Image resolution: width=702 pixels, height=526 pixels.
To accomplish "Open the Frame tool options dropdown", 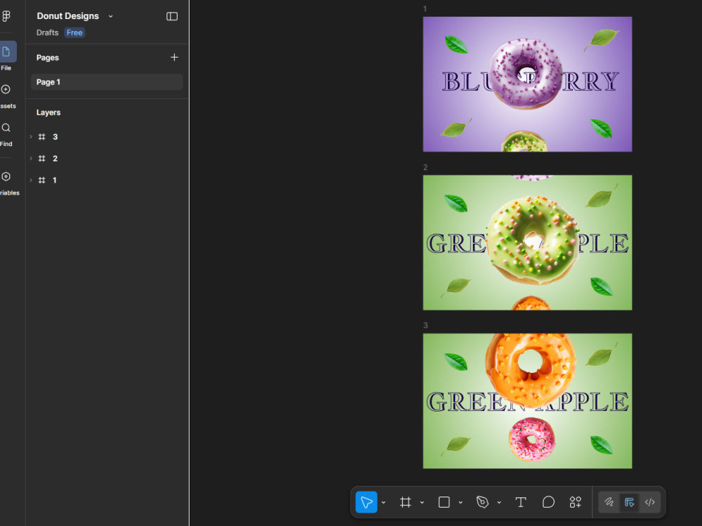I will pyautogui.click(x=422, y=503).
